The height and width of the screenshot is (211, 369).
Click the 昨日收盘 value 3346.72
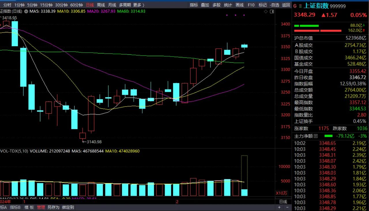tap(358, 77)
